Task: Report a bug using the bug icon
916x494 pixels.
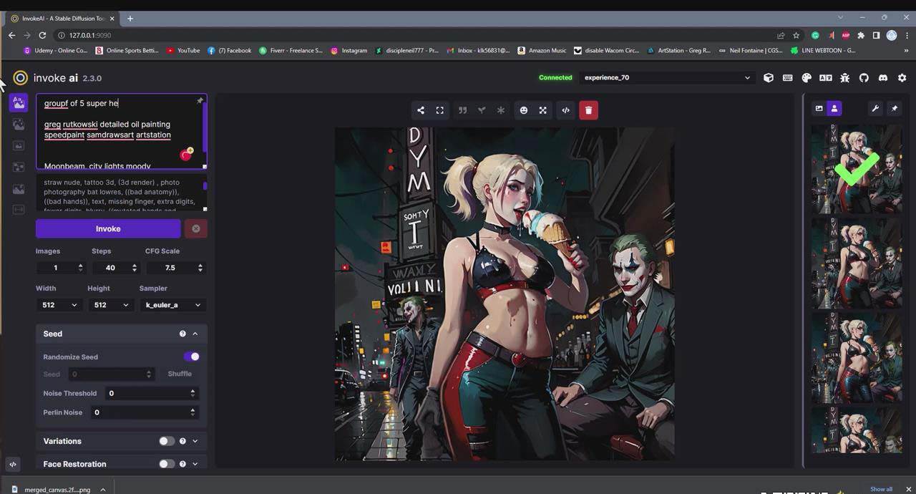Action: click(x=844, y=77)
